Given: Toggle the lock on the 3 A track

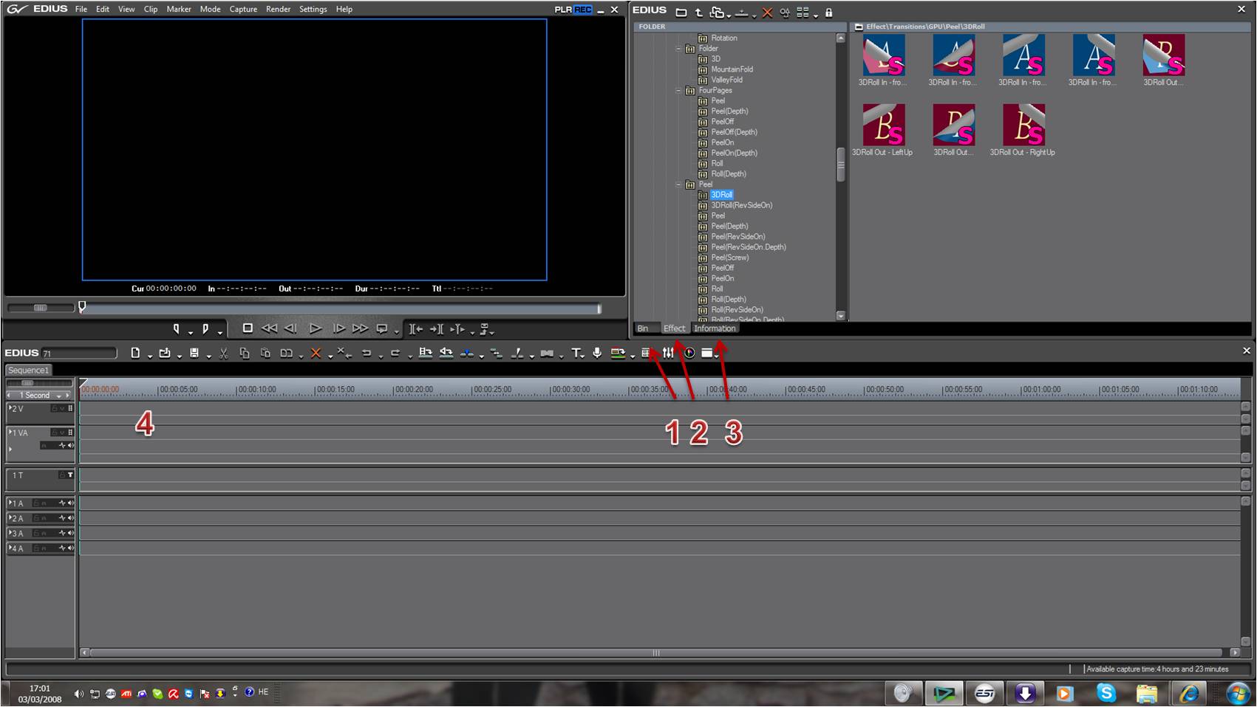Looking at the screenshot, I should pyautogui.click(x=35, y=534).
